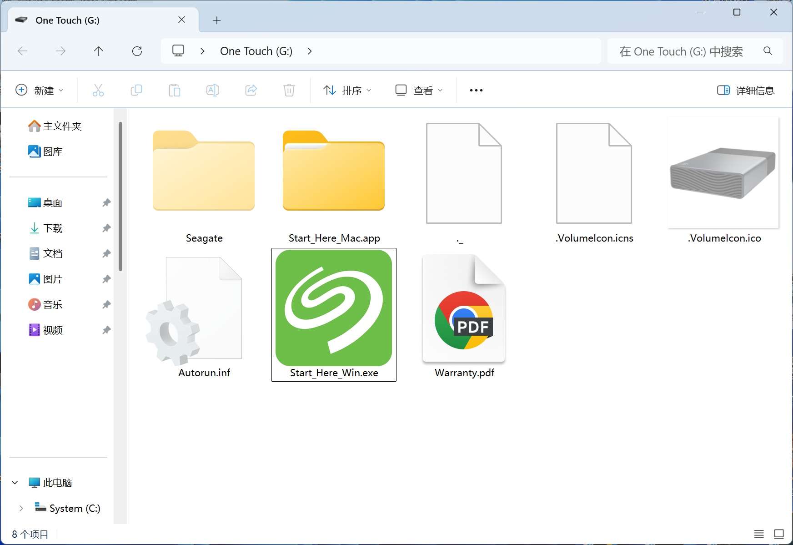This screenshot has height=545, width=793.
Task: Click the cut scissors icon
Action: pos(98,90)
